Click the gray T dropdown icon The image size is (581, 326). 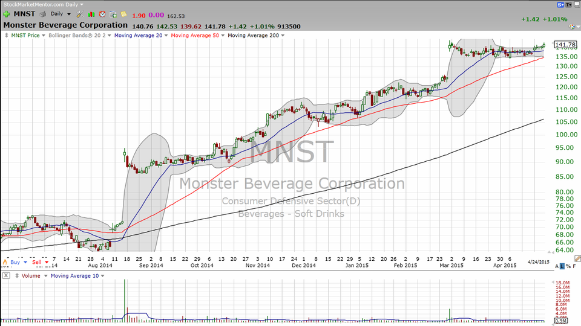568,5
